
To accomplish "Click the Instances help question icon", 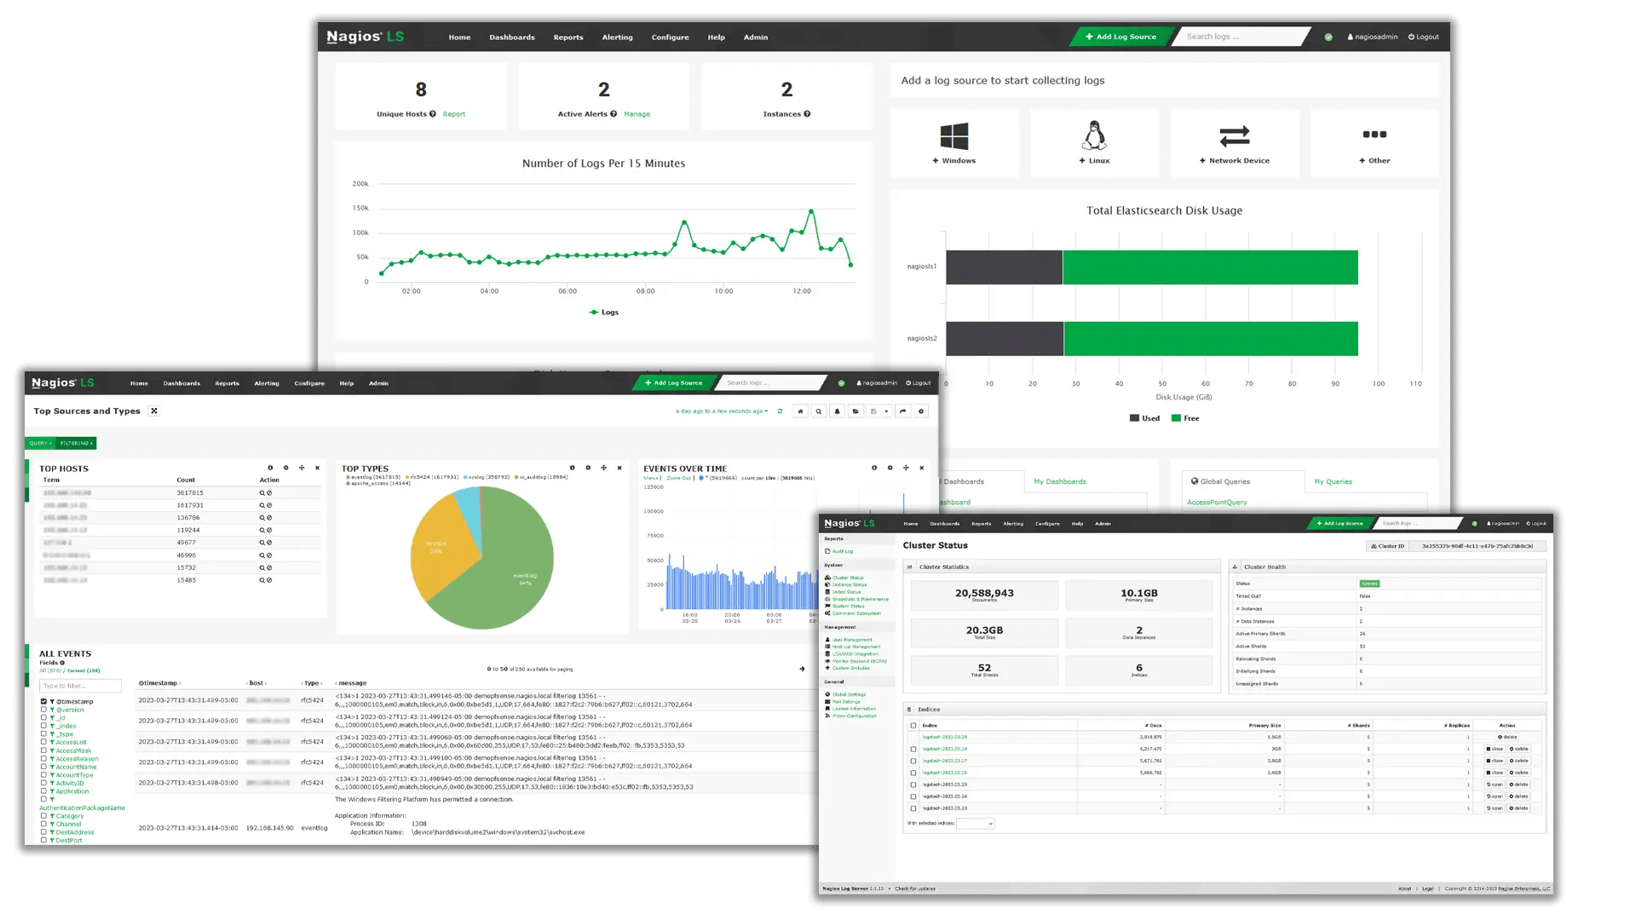I will (807, 114).
